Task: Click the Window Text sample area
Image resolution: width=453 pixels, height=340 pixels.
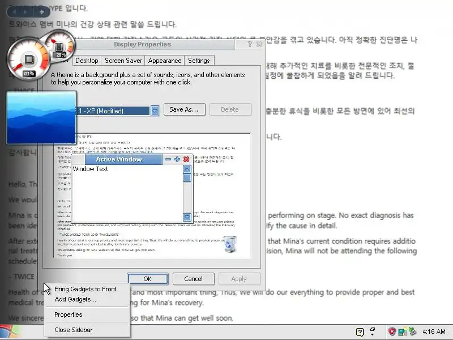Action: 91,169
